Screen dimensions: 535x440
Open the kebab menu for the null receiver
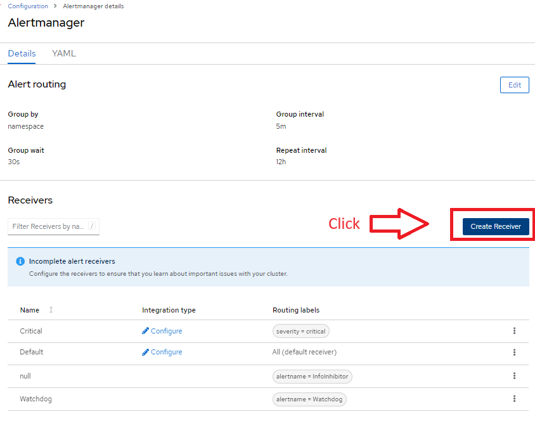(x=514, y=375)
